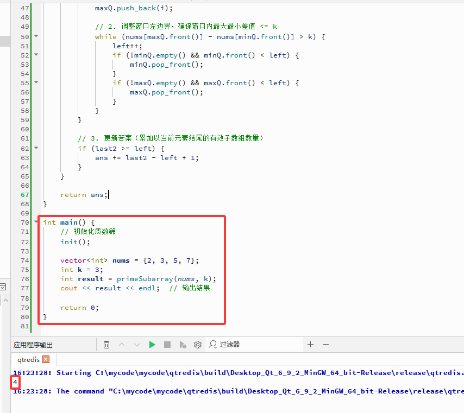This screenshot has width=464, height=413.
Task: Collapse the while loop at line 50
Action: click(x=36, y=36)
